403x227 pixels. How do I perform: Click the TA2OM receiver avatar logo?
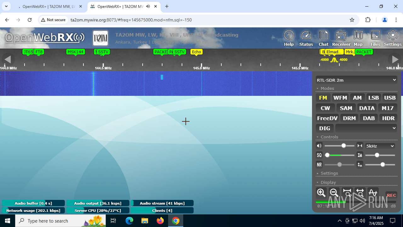click(x=100, y=38)
